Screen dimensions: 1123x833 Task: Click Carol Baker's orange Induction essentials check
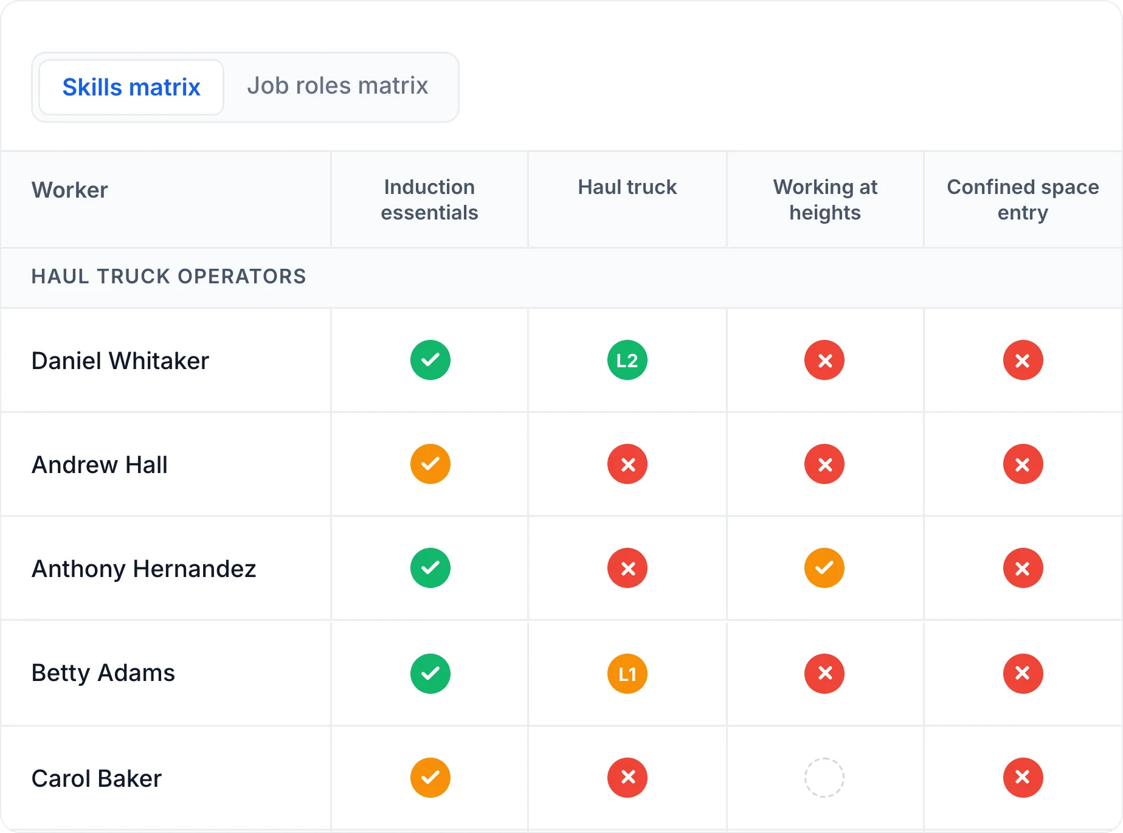[430, 778]
